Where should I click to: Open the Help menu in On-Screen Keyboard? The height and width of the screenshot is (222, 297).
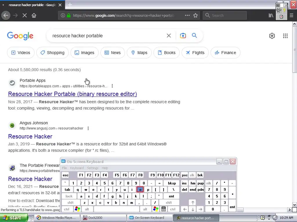105,168
